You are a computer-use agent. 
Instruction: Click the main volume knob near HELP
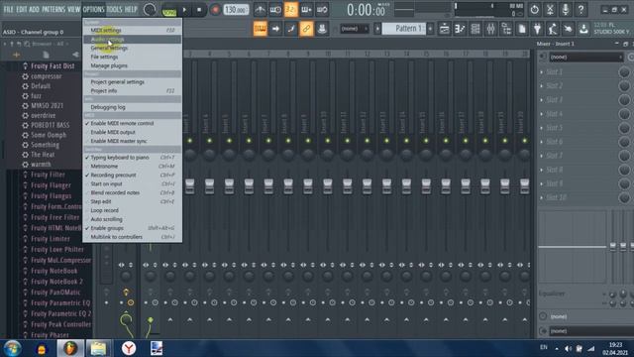pyautogui.click(x=150, y=9)
